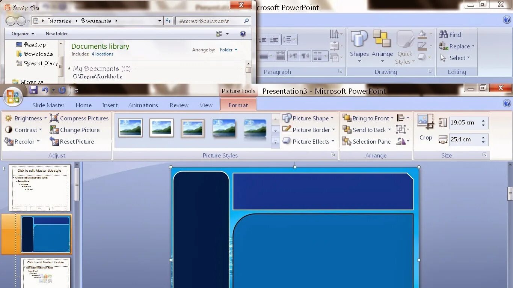Open the change view dropdown in Save As
513x288 pixels.
pos(227,34)
